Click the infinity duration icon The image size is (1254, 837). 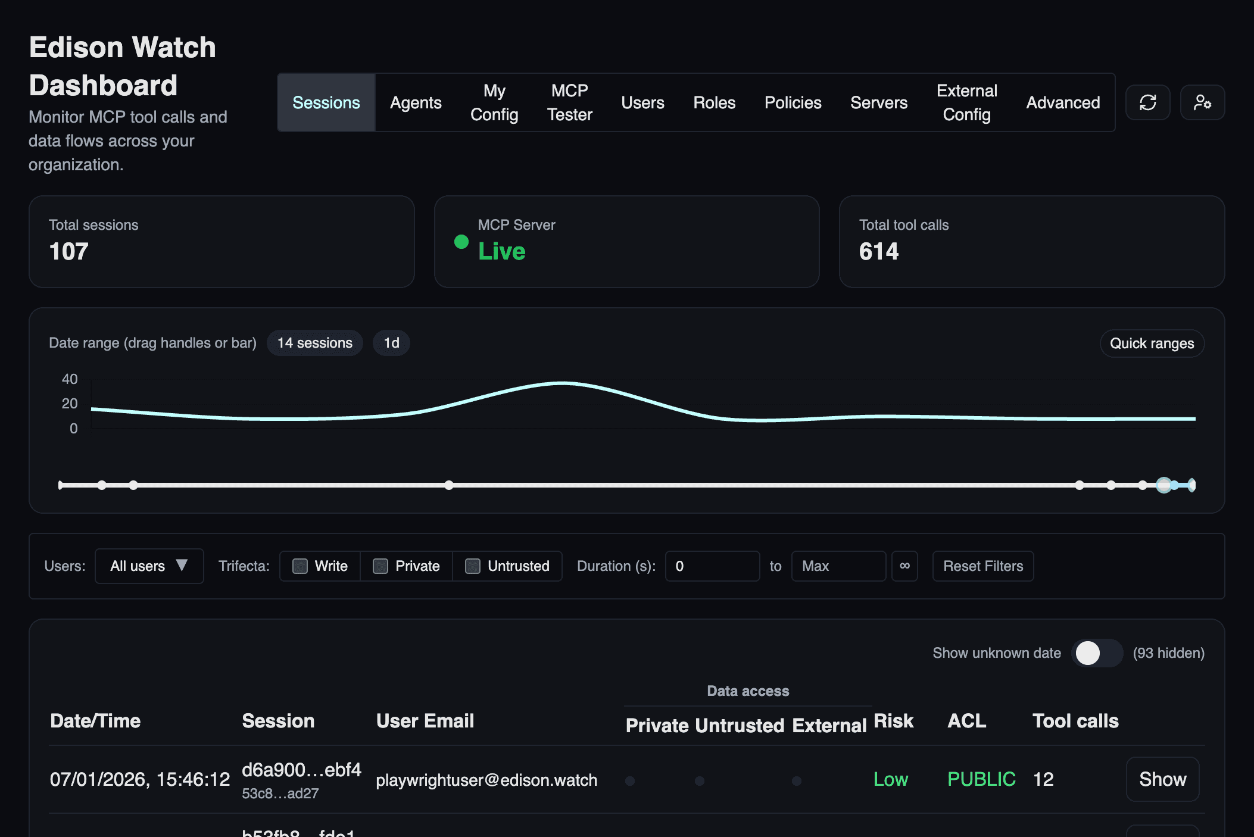click(x=904, y=566)
